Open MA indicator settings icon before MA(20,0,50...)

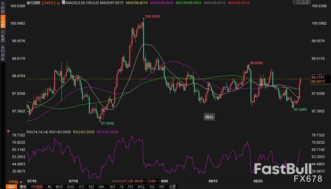(x=63, y=3)
